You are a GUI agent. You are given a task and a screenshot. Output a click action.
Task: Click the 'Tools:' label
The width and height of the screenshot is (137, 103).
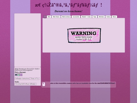[17, 82]
